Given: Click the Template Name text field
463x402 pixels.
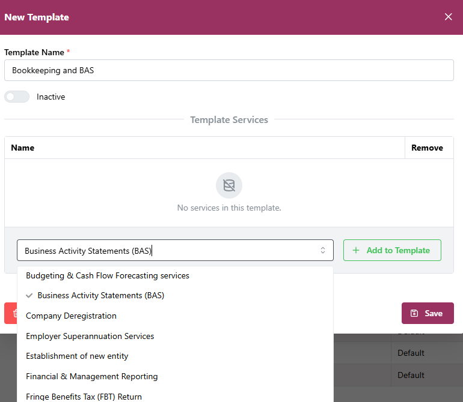Looking at the screenshot, I should coord(228,70).
